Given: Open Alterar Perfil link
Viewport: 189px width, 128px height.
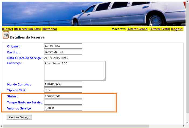Looking at the screenshot, I should click(x=160, y=29).
